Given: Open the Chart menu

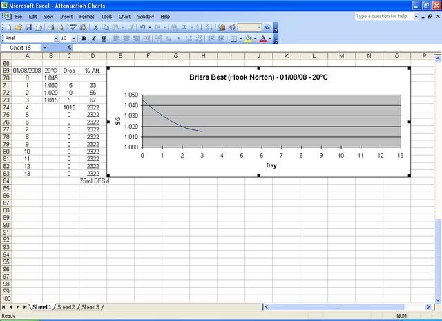Looking at the screenshot, I should coord(124,17).
